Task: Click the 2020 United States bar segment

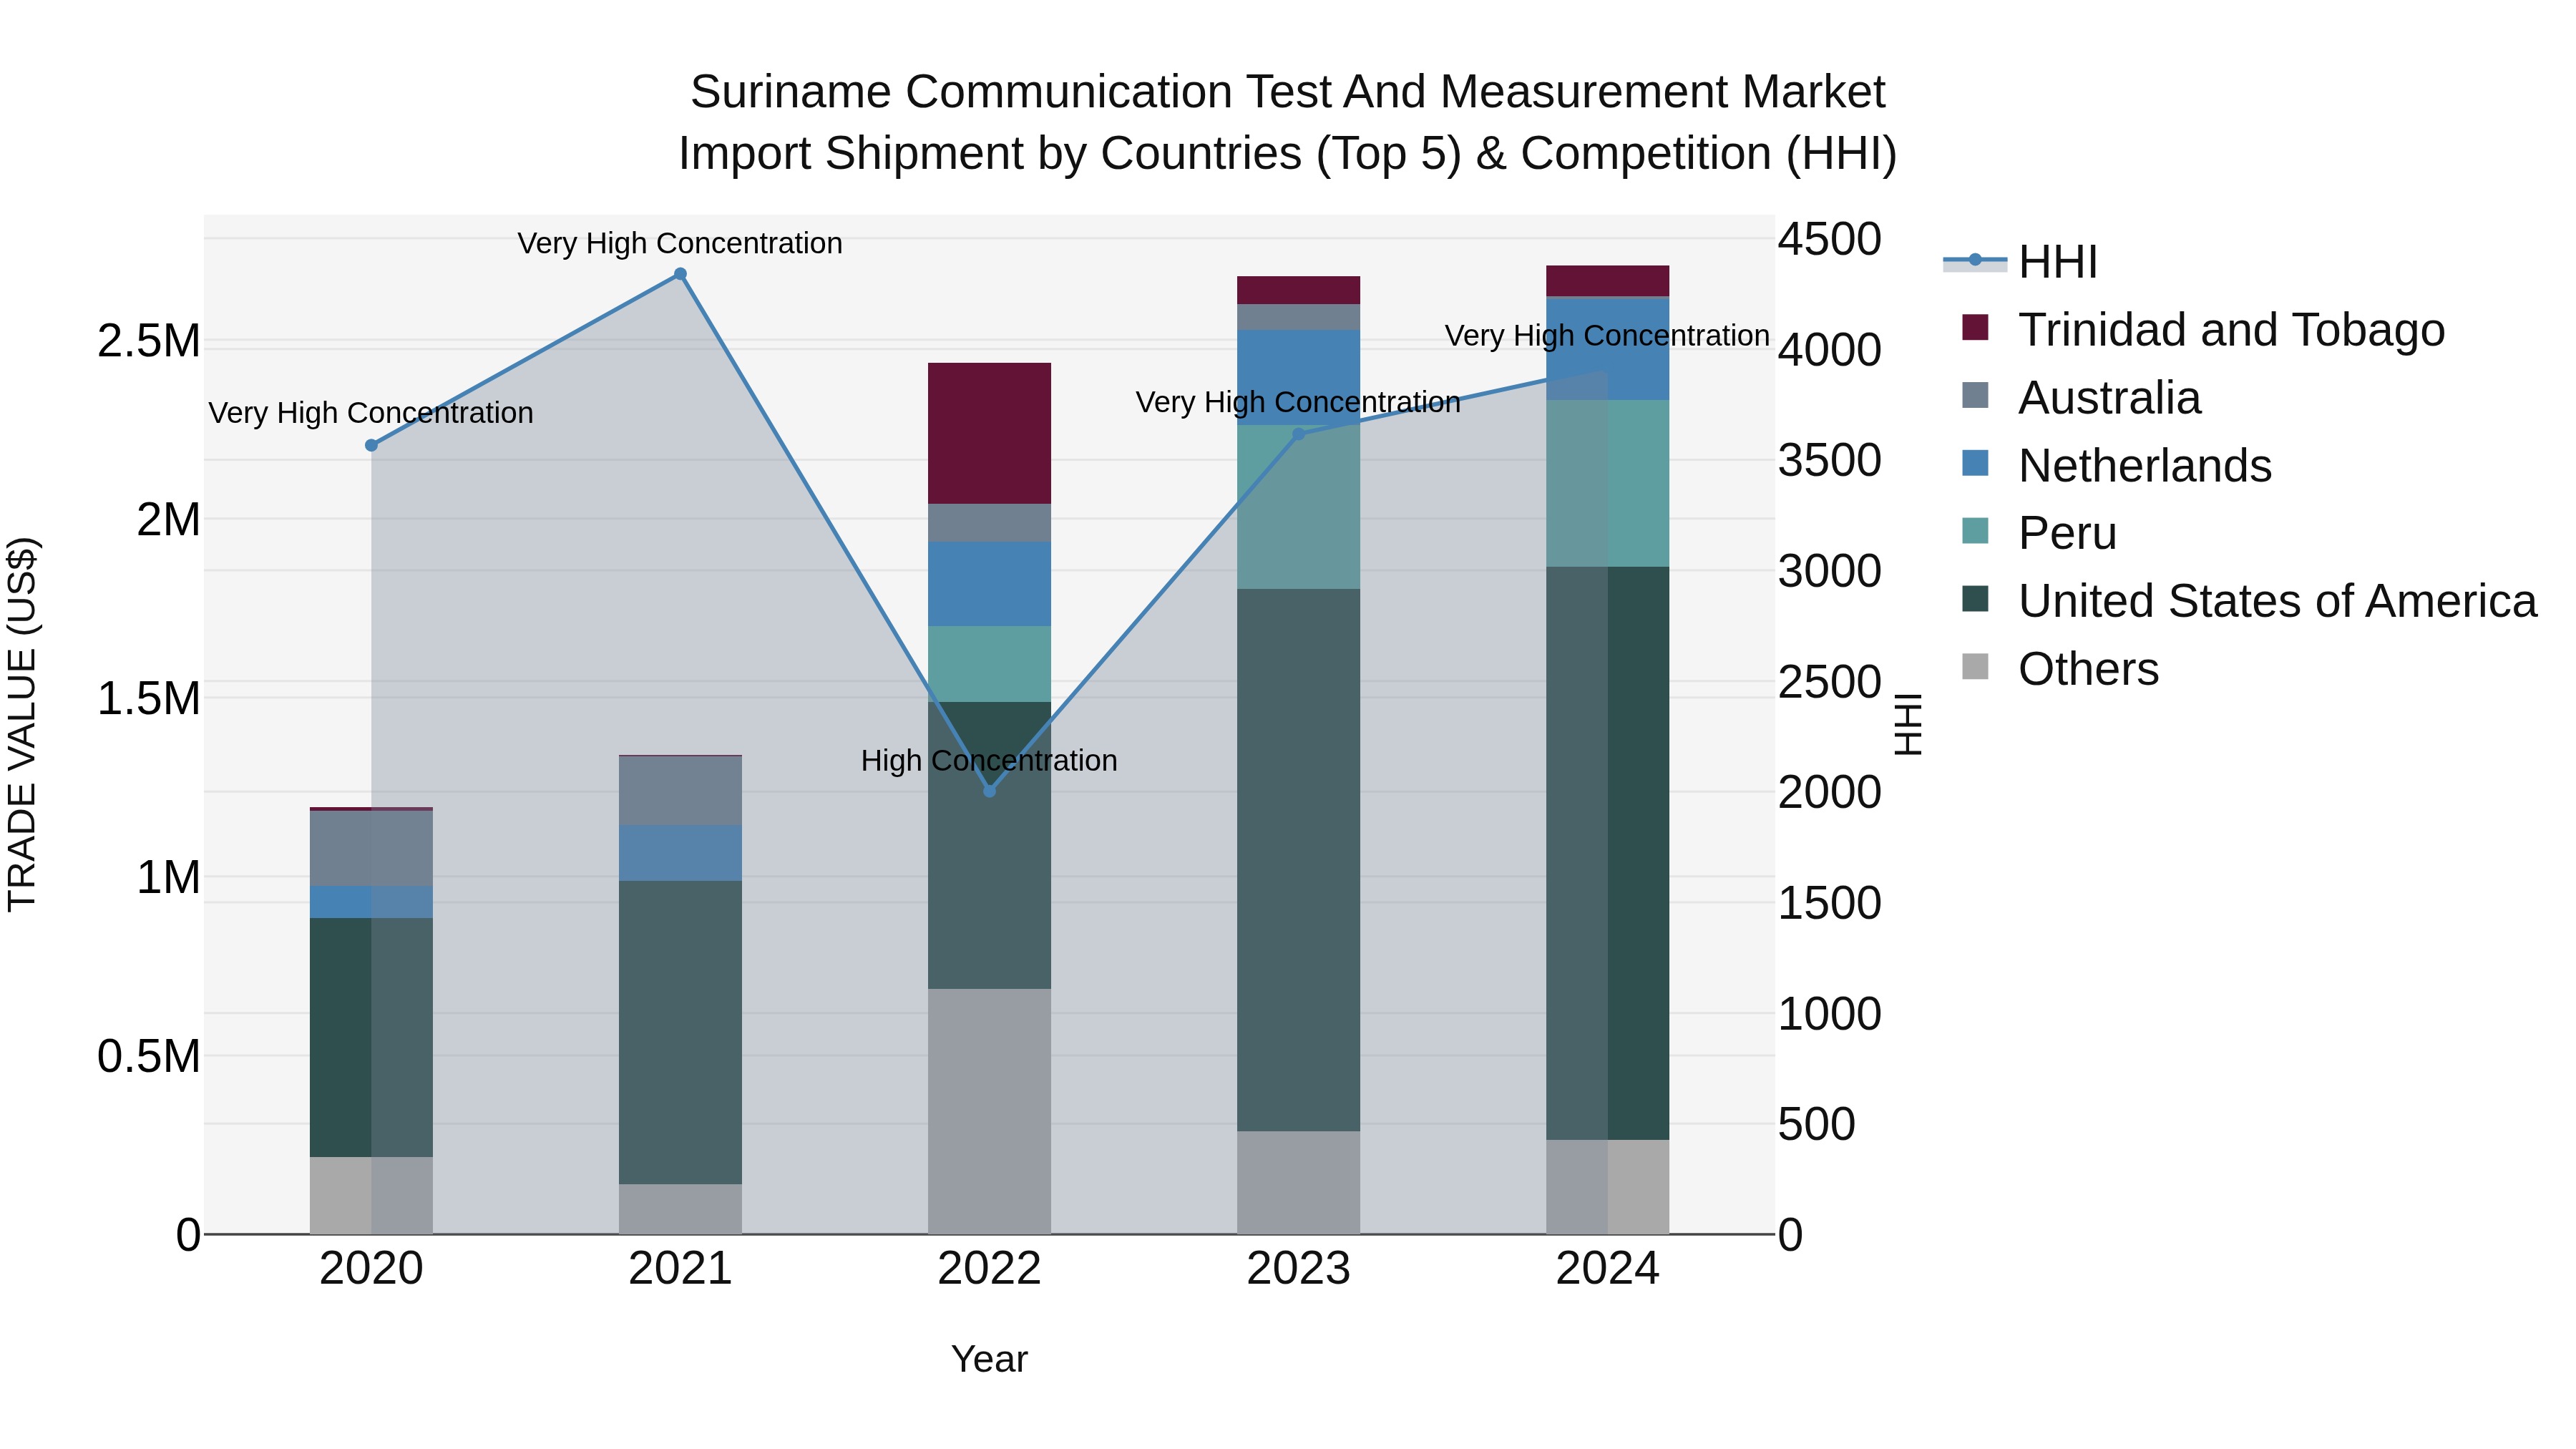Action: coord(371,1037)
